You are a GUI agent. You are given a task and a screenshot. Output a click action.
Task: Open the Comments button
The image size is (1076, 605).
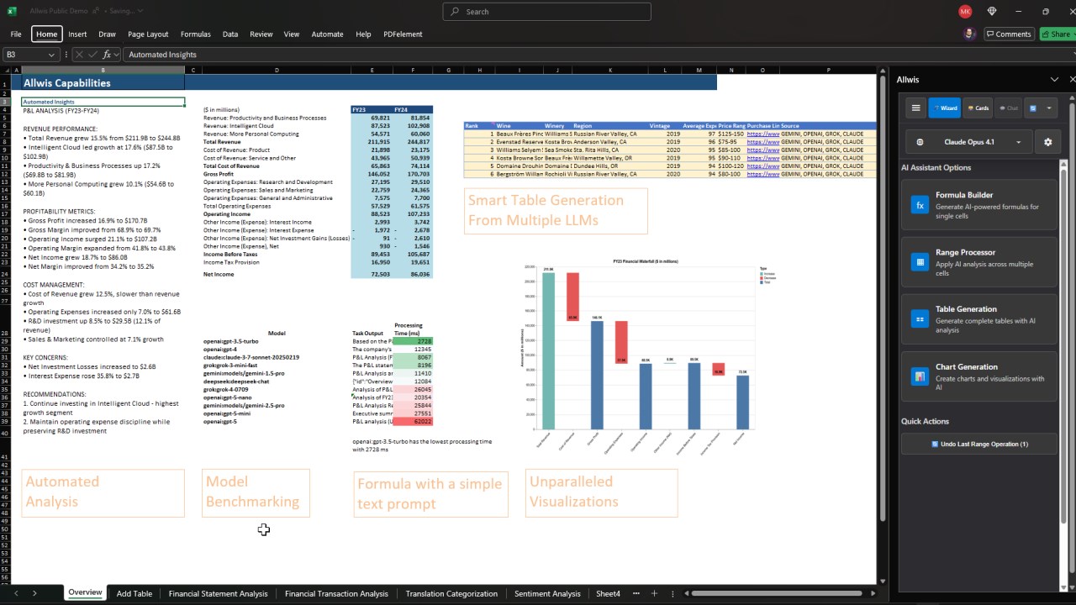click(x=1008, y=34)
